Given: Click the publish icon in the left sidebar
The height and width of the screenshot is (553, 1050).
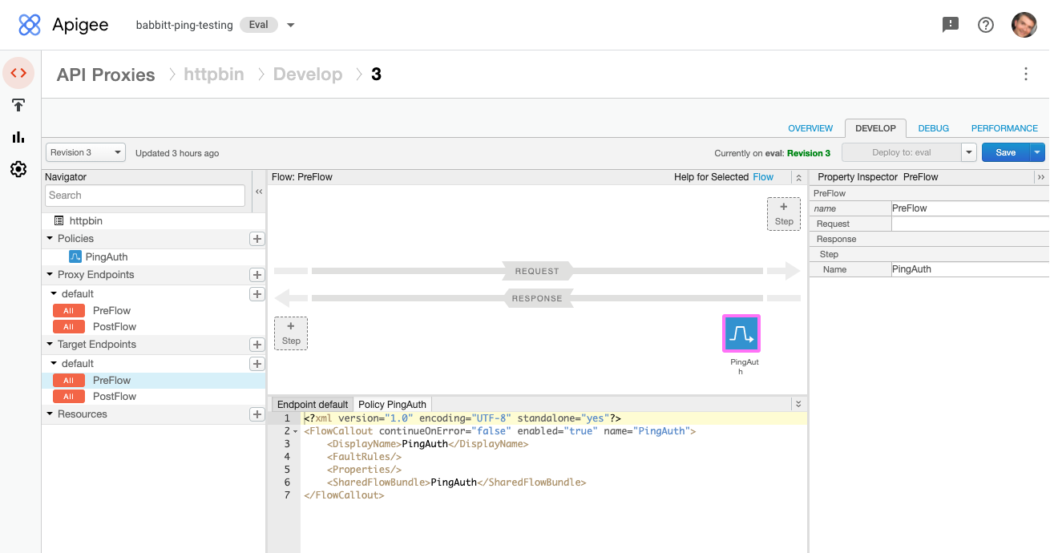Looking at the screenshot, I should (x=18, y=105).
